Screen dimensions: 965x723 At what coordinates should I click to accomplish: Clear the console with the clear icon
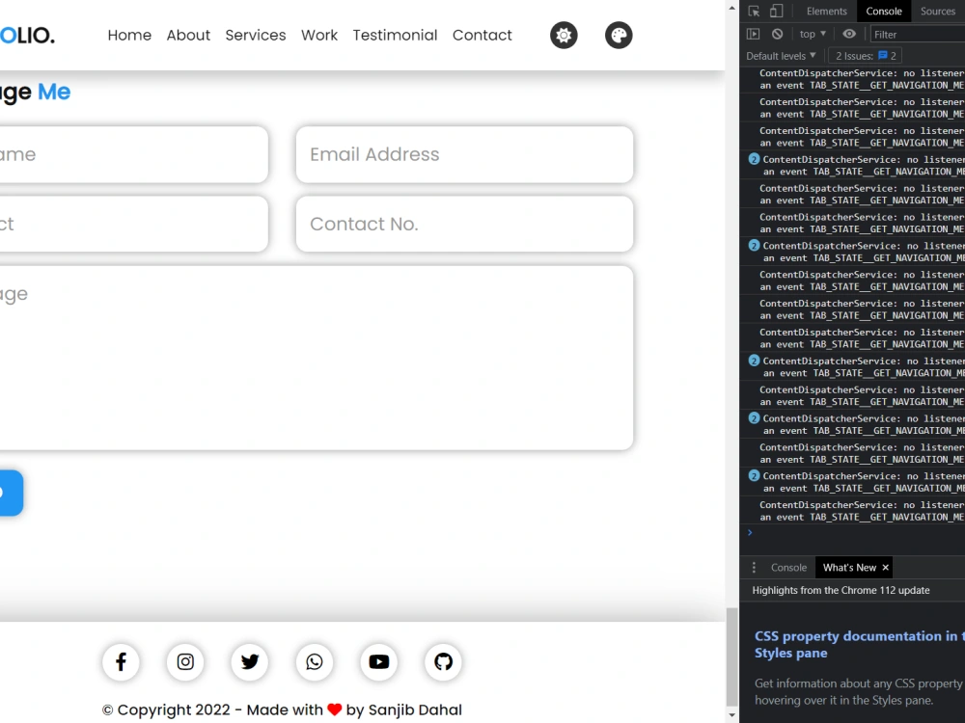777,34
